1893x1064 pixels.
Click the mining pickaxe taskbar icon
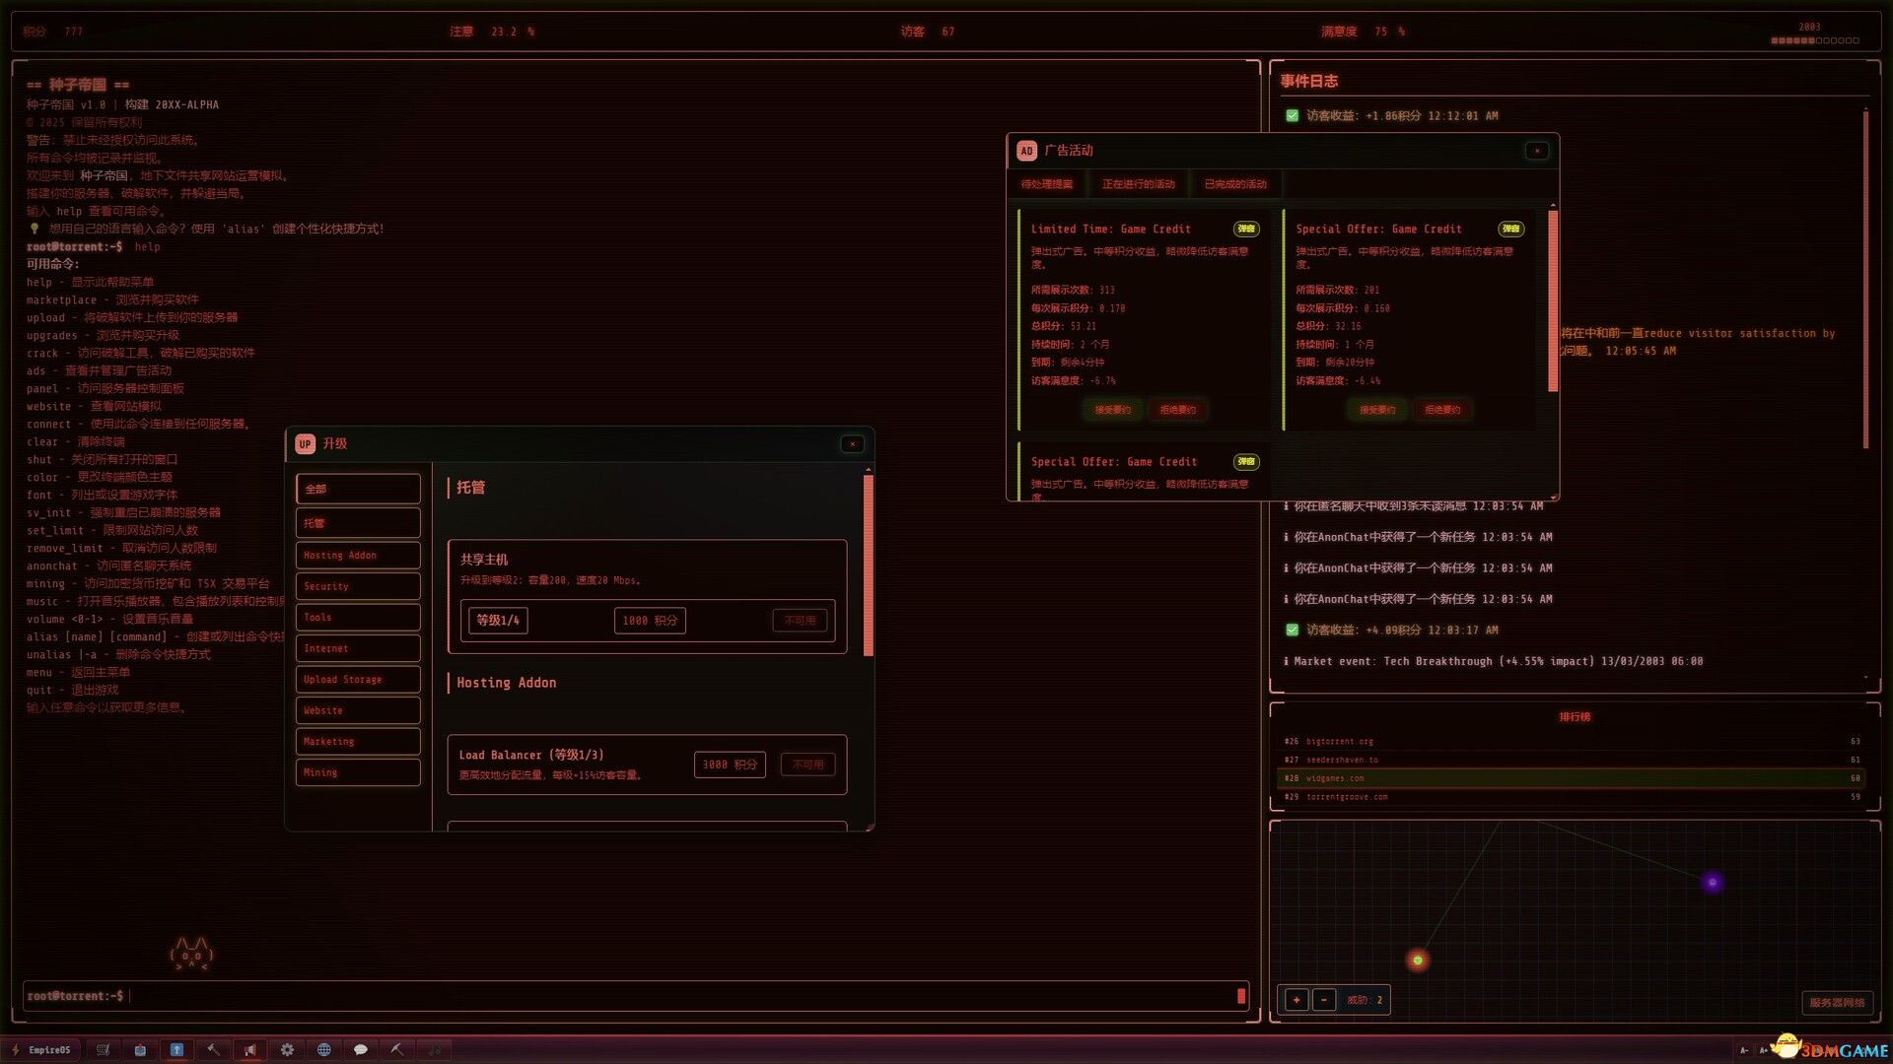pos(397,1050)
